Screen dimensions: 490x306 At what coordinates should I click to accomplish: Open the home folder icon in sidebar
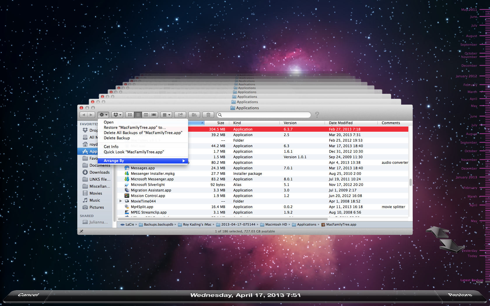click(x=85, y=144)
